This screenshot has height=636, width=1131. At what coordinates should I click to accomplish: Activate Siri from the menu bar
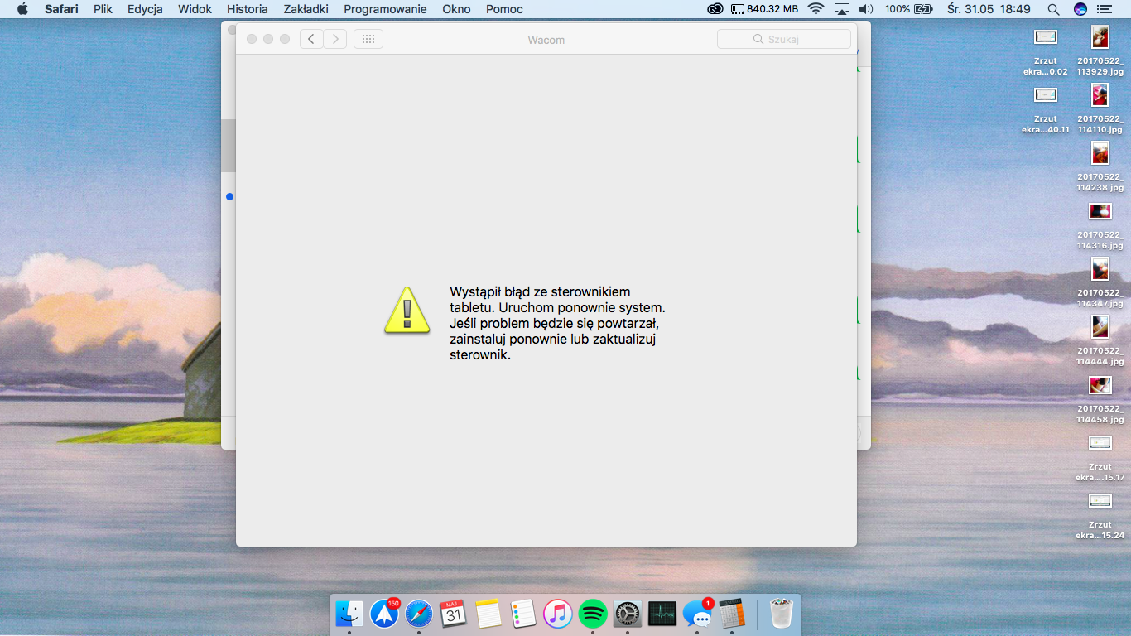pyautogui.click(x=1080, y=9)
